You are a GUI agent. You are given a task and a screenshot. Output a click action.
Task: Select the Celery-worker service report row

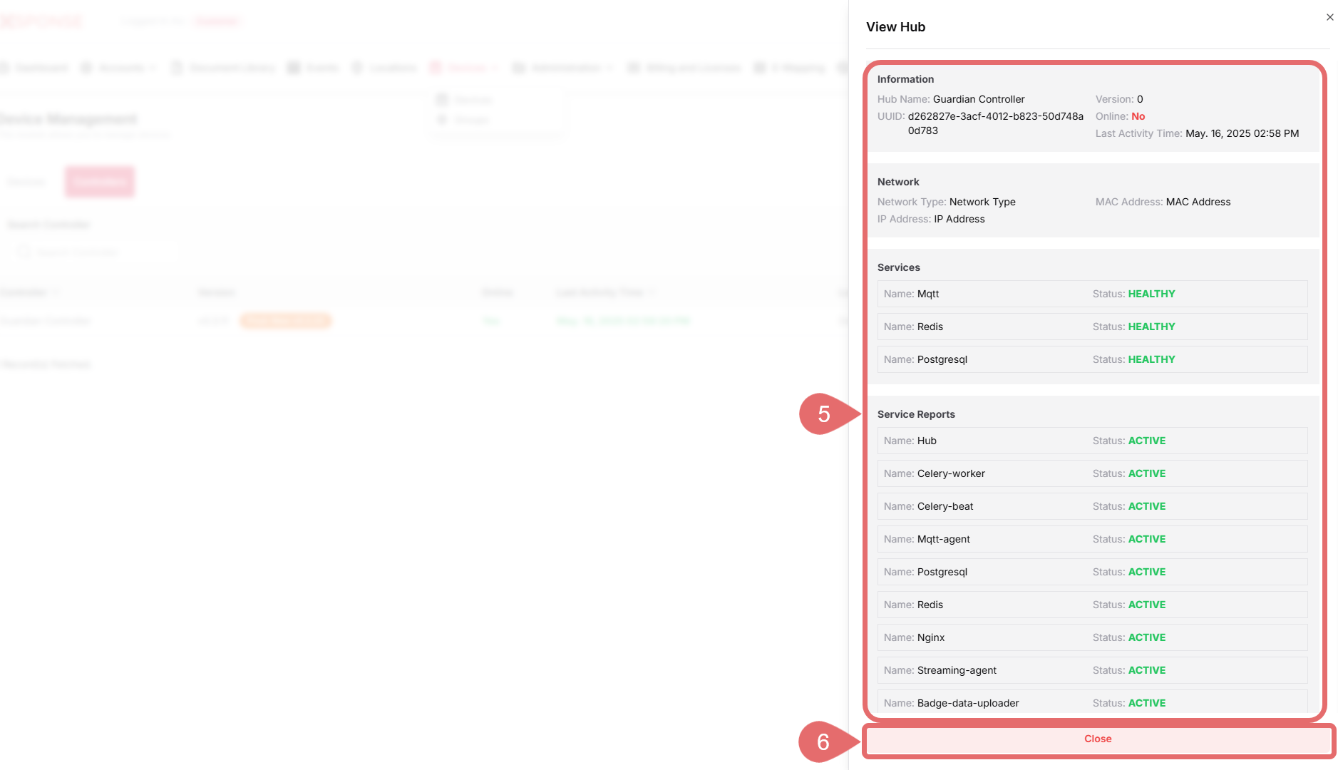[1091, 473]
